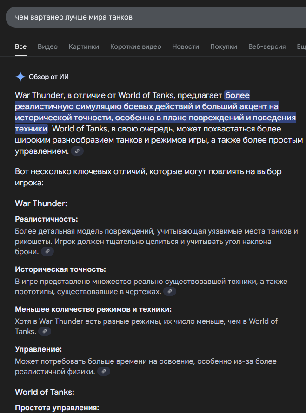The height and width of the screenshot is (413, 306).
Task: Open source link icon after 'Tanks.'
Action: pos(45,331)
